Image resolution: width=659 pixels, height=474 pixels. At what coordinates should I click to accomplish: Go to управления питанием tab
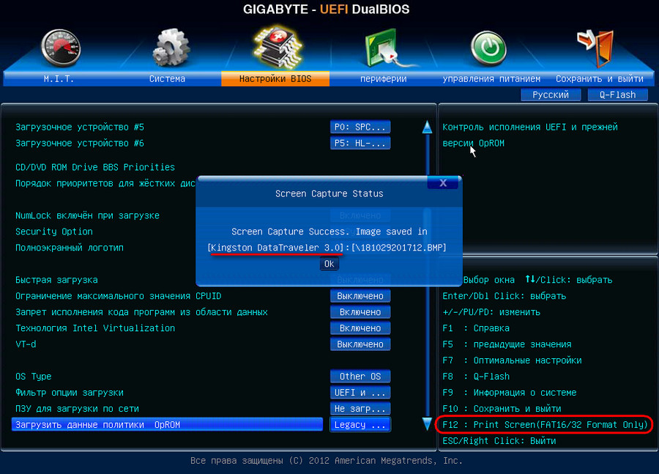(x=491, y=78)
